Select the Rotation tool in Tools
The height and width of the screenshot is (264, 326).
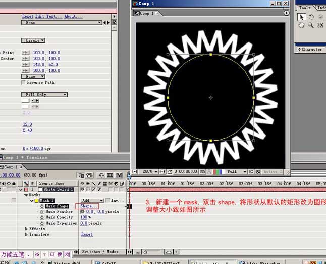point(311,17)
